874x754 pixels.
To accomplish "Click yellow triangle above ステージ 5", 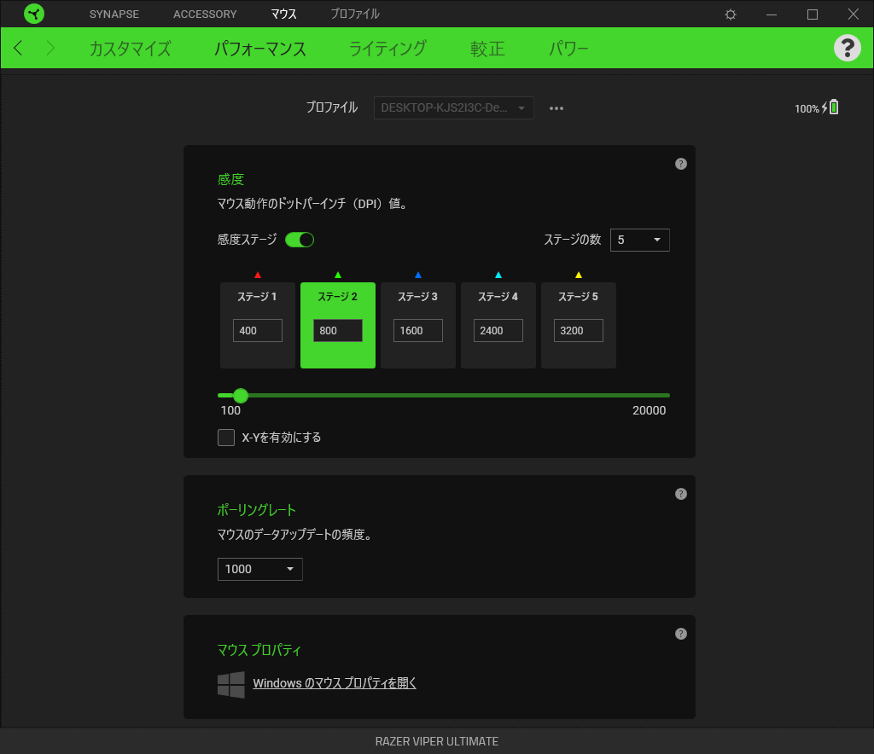I will [x=579, y=275].
